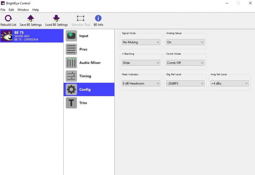Select the Config tab label
The image size is (255, 175).
85,90
